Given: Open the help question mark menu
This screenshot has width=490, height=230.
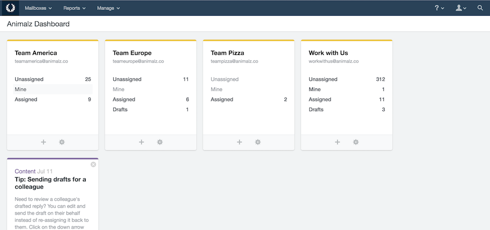Looking at the screenshot, I should click(x=439, y=8).
